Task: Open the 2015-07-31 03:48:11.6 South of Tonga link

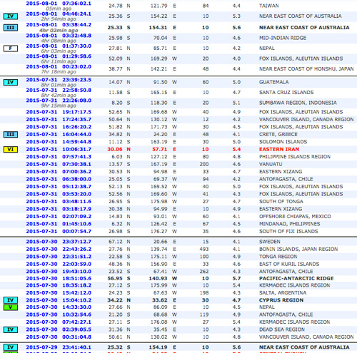Action: (x=59, y=202)
